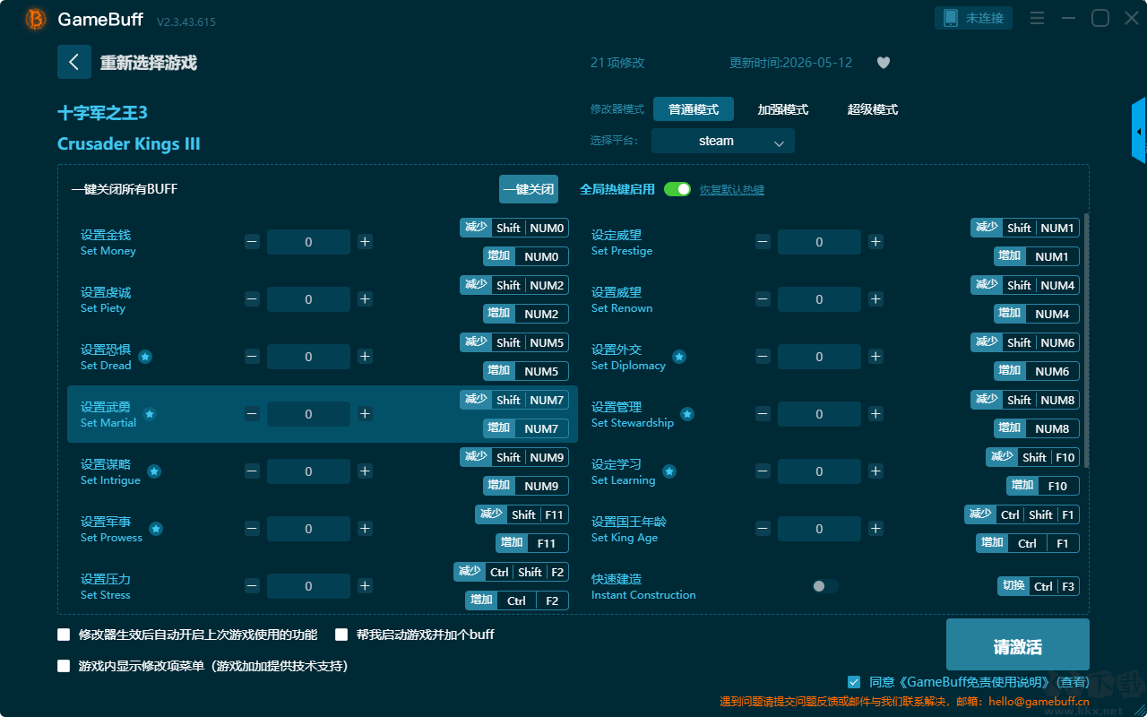Click Set Stress 减少 Ctrl Shift F2 hotkey
The image size is (1147, 717).
[x=511, y=572]
